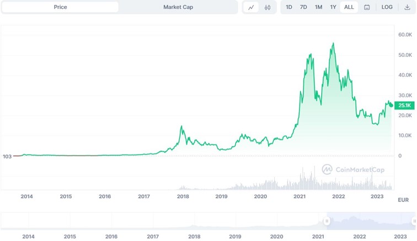Select the Market Cap tab
Screen dimensions: 417x241
click(x=178, y=7)
